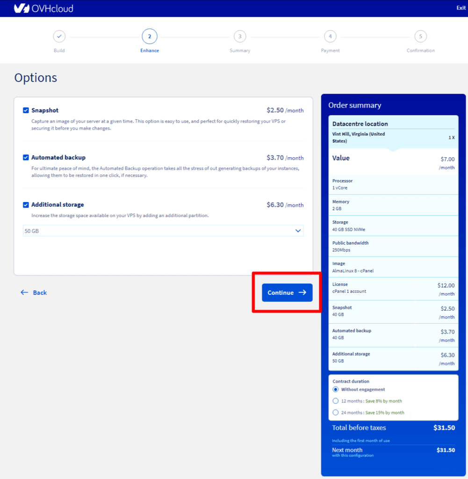Click step 2 Enhance circle
This screenshot has height=479, width=468.
point(150,36)
